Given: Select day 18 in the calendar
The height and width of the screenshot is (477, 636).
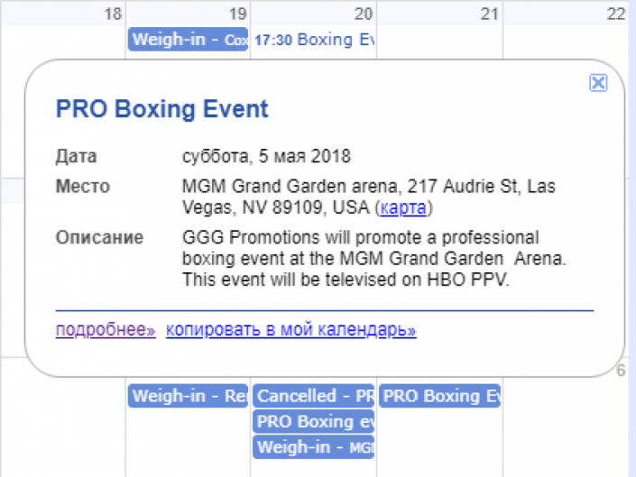Looking at the screenshot, I should [112, 14].
